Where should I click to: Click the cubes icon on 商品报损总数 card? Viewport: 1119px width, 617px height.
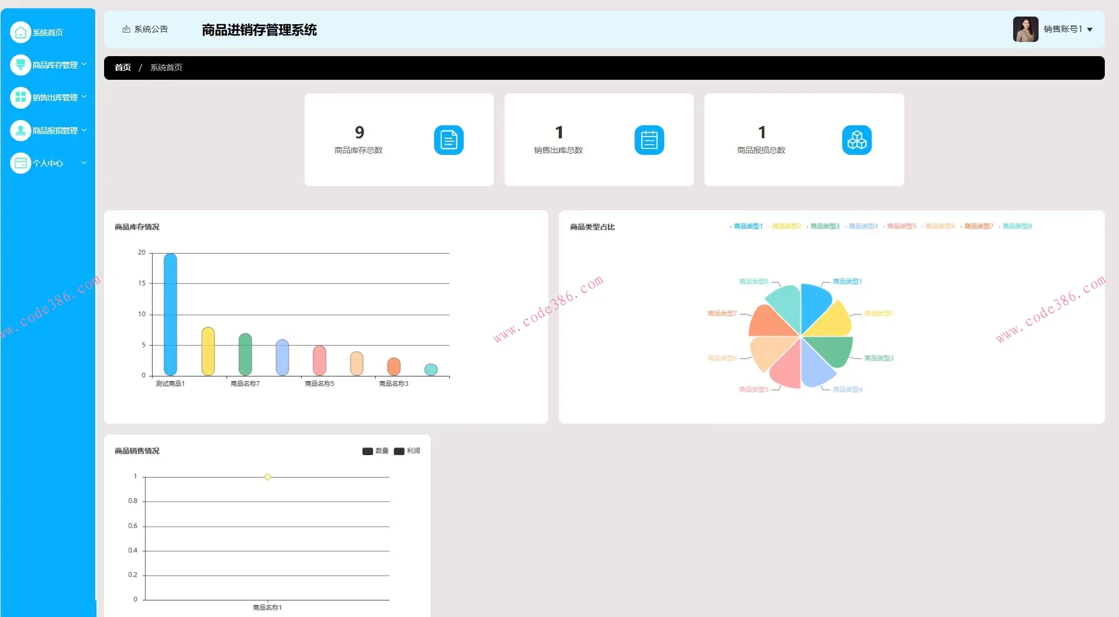click(x=857, y=140)
